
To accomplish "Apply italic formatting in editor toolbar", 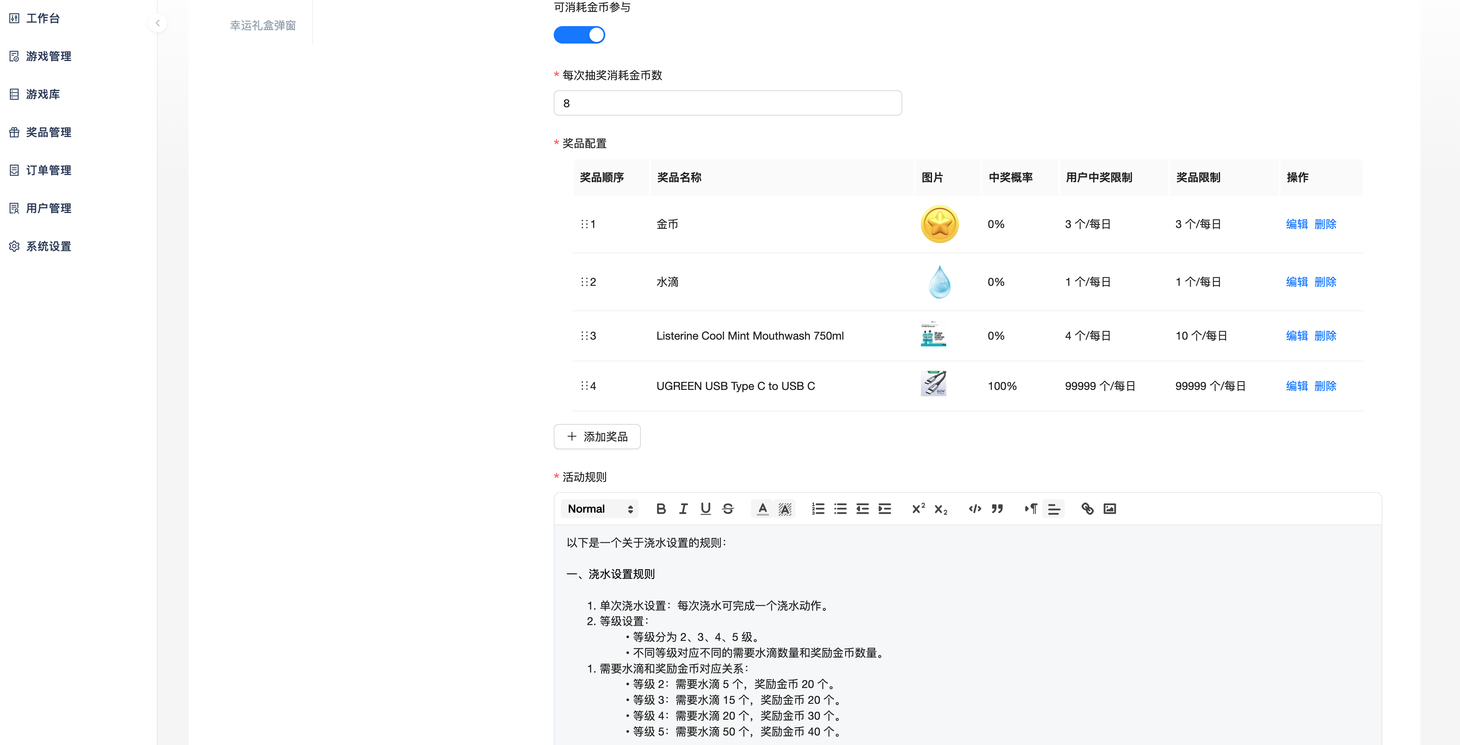I will (683, 509).
